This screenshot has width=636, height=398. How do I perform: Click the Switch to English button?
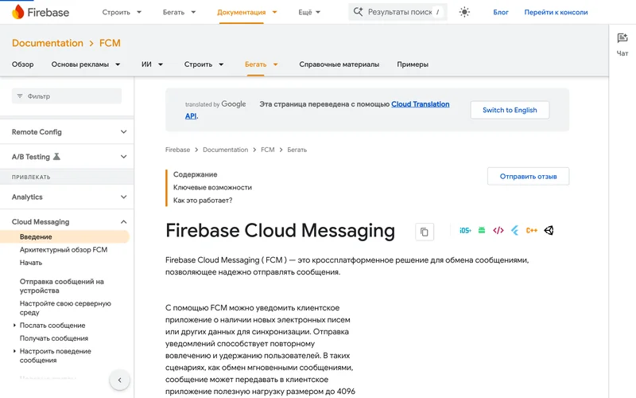510,110
